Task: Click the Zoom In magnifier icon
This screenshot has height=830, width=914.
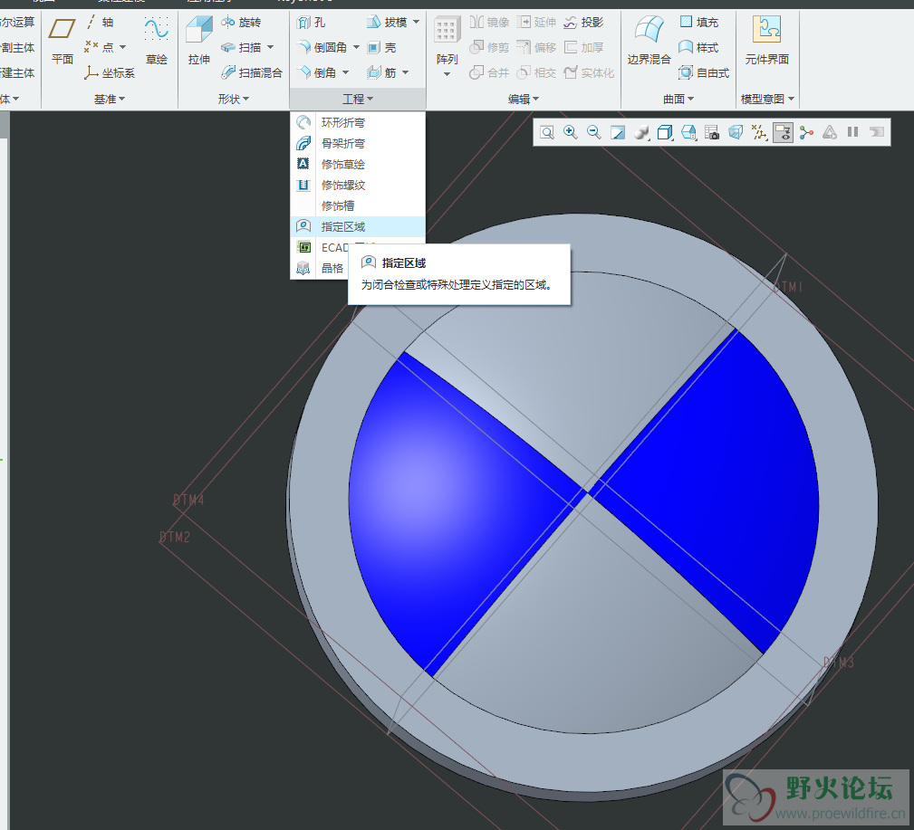Action: pos(570,133)
